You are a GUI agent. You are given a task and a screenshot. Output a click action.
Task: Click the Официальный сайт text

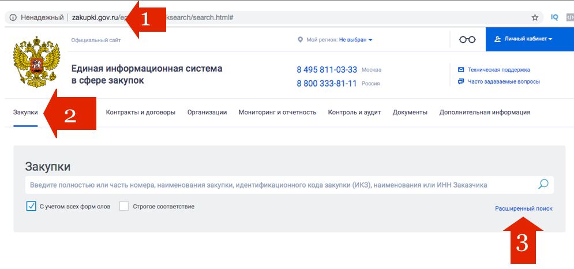pyautogui.click(x=96, y=40)
